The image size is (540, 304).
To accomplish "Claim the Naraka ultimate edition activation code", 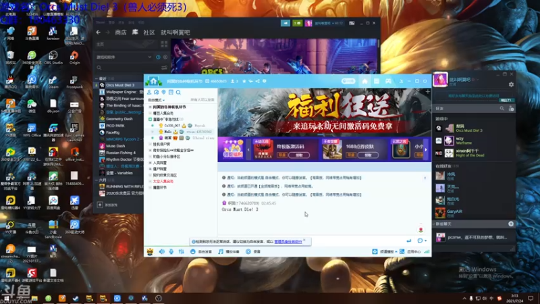I will 298,155.
